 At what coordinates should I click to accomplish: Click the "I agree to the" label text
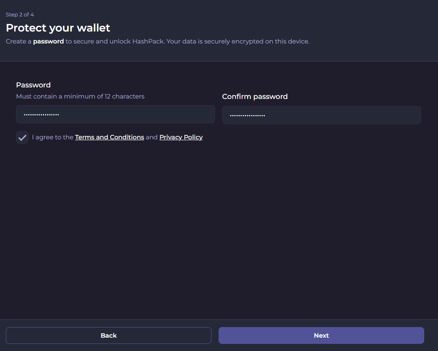(52, 138)
